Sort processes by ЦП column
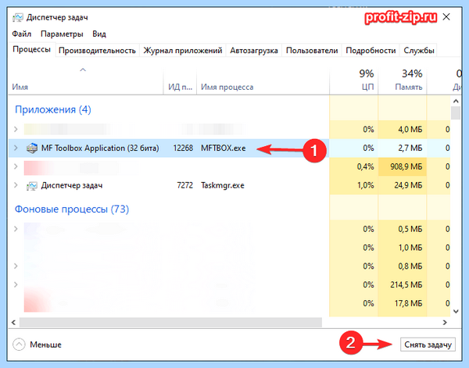This screenshot has height=368, width=469. coord(354,80)
